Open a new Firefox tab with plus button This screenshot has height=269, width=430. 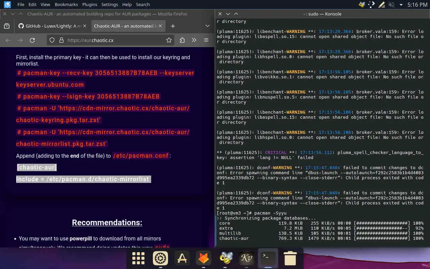(x=173, y=26)
